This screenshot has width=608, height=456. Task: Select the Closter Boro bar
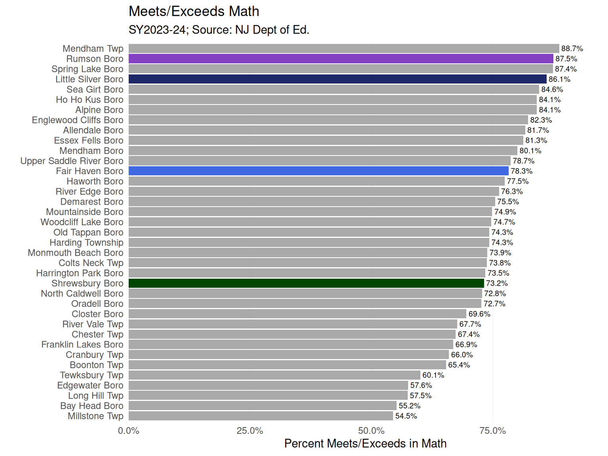(x=298, y=314)
